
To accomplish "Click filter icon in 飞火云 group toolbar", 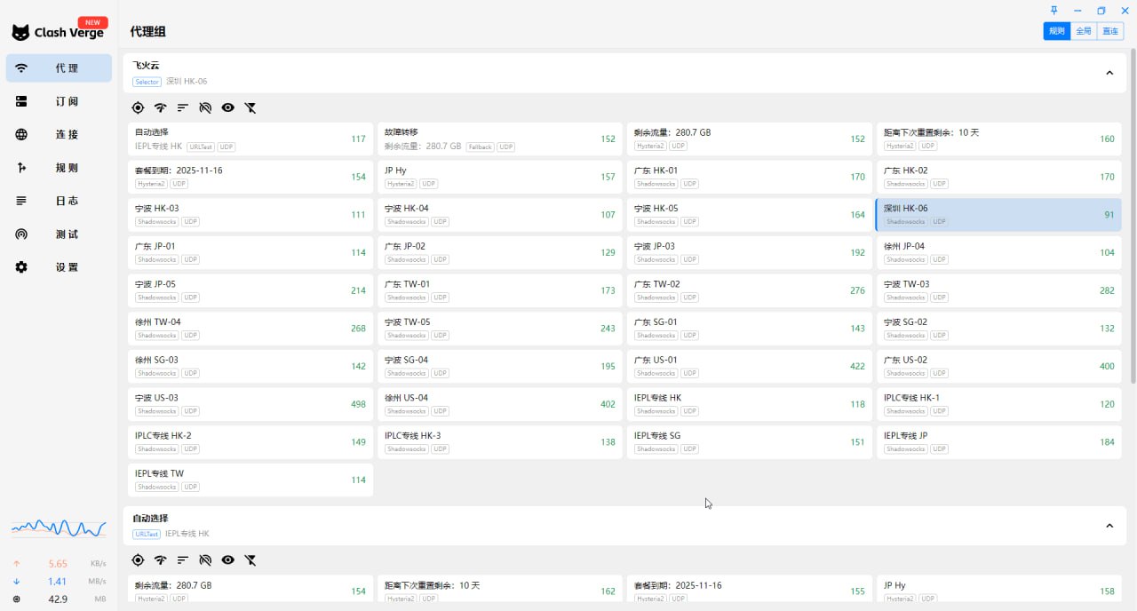I will (x=250, y=107).
